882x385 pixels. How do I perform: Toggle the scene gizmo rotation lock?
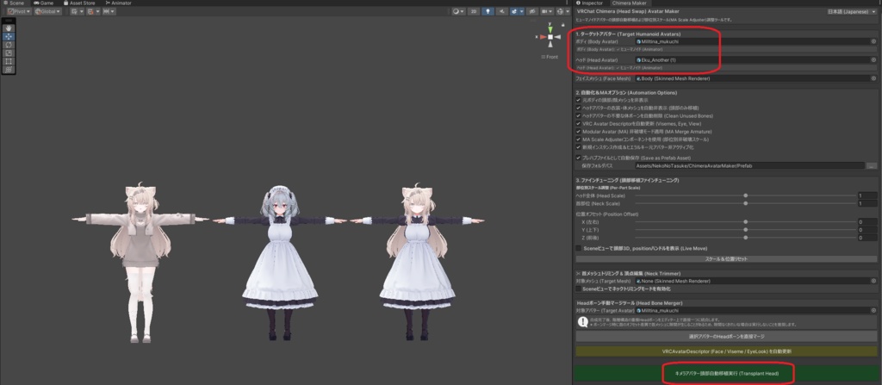pyautogui.click(x=562, y=24)
